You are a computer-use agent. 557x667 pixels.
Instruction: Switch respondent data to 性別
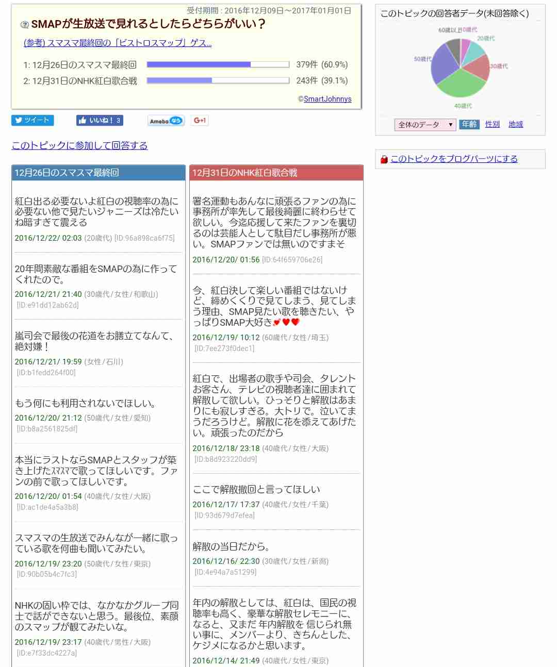point(493,124)
